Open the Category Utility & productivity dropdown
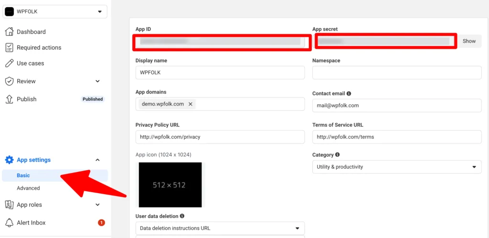 click(397, 167)
